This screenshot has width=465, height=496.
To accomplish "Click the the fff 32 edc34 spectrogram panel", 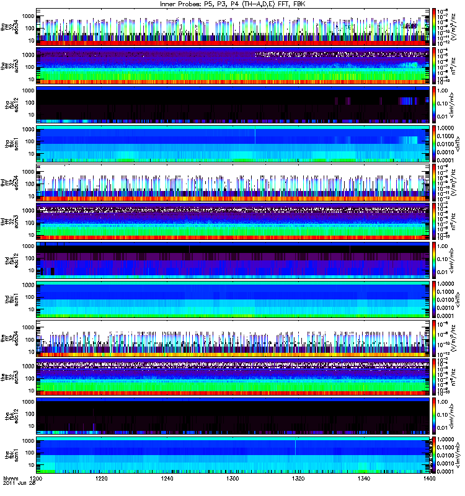I will click(232, 338).
